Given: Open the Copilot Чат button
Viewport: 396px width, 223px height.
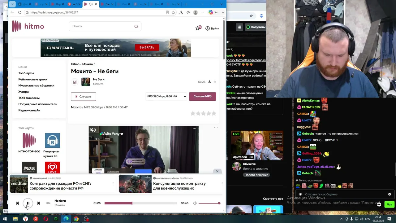Looking at the screenshot, I should click(x=214, y=12).
